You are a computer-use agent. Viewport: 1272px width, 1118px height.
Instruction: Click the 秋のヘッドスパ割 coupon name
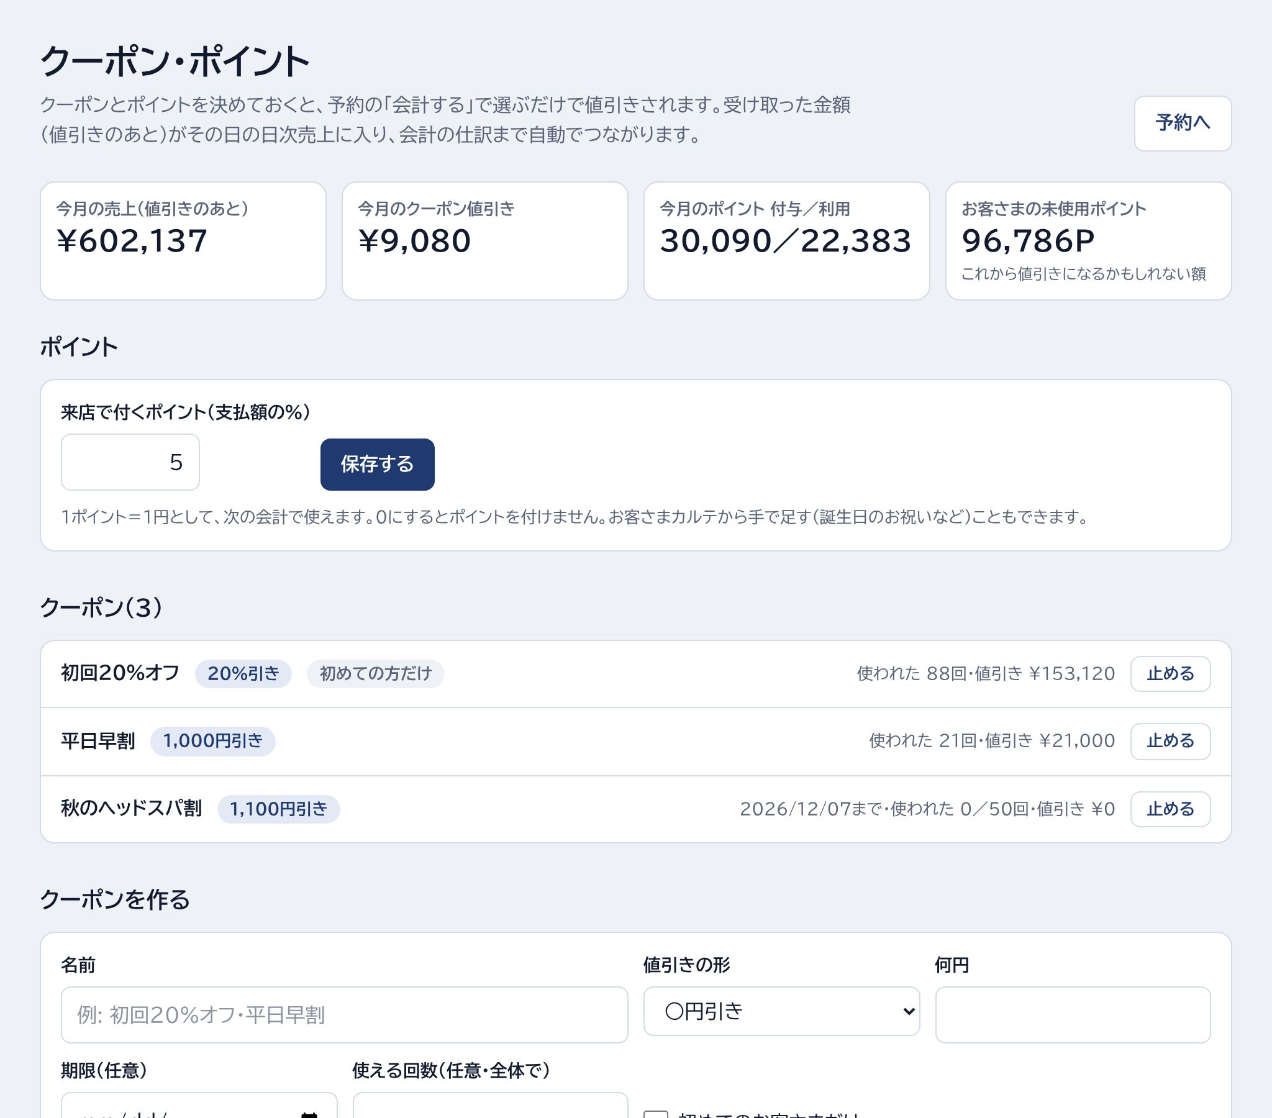[x=131, y=809]
